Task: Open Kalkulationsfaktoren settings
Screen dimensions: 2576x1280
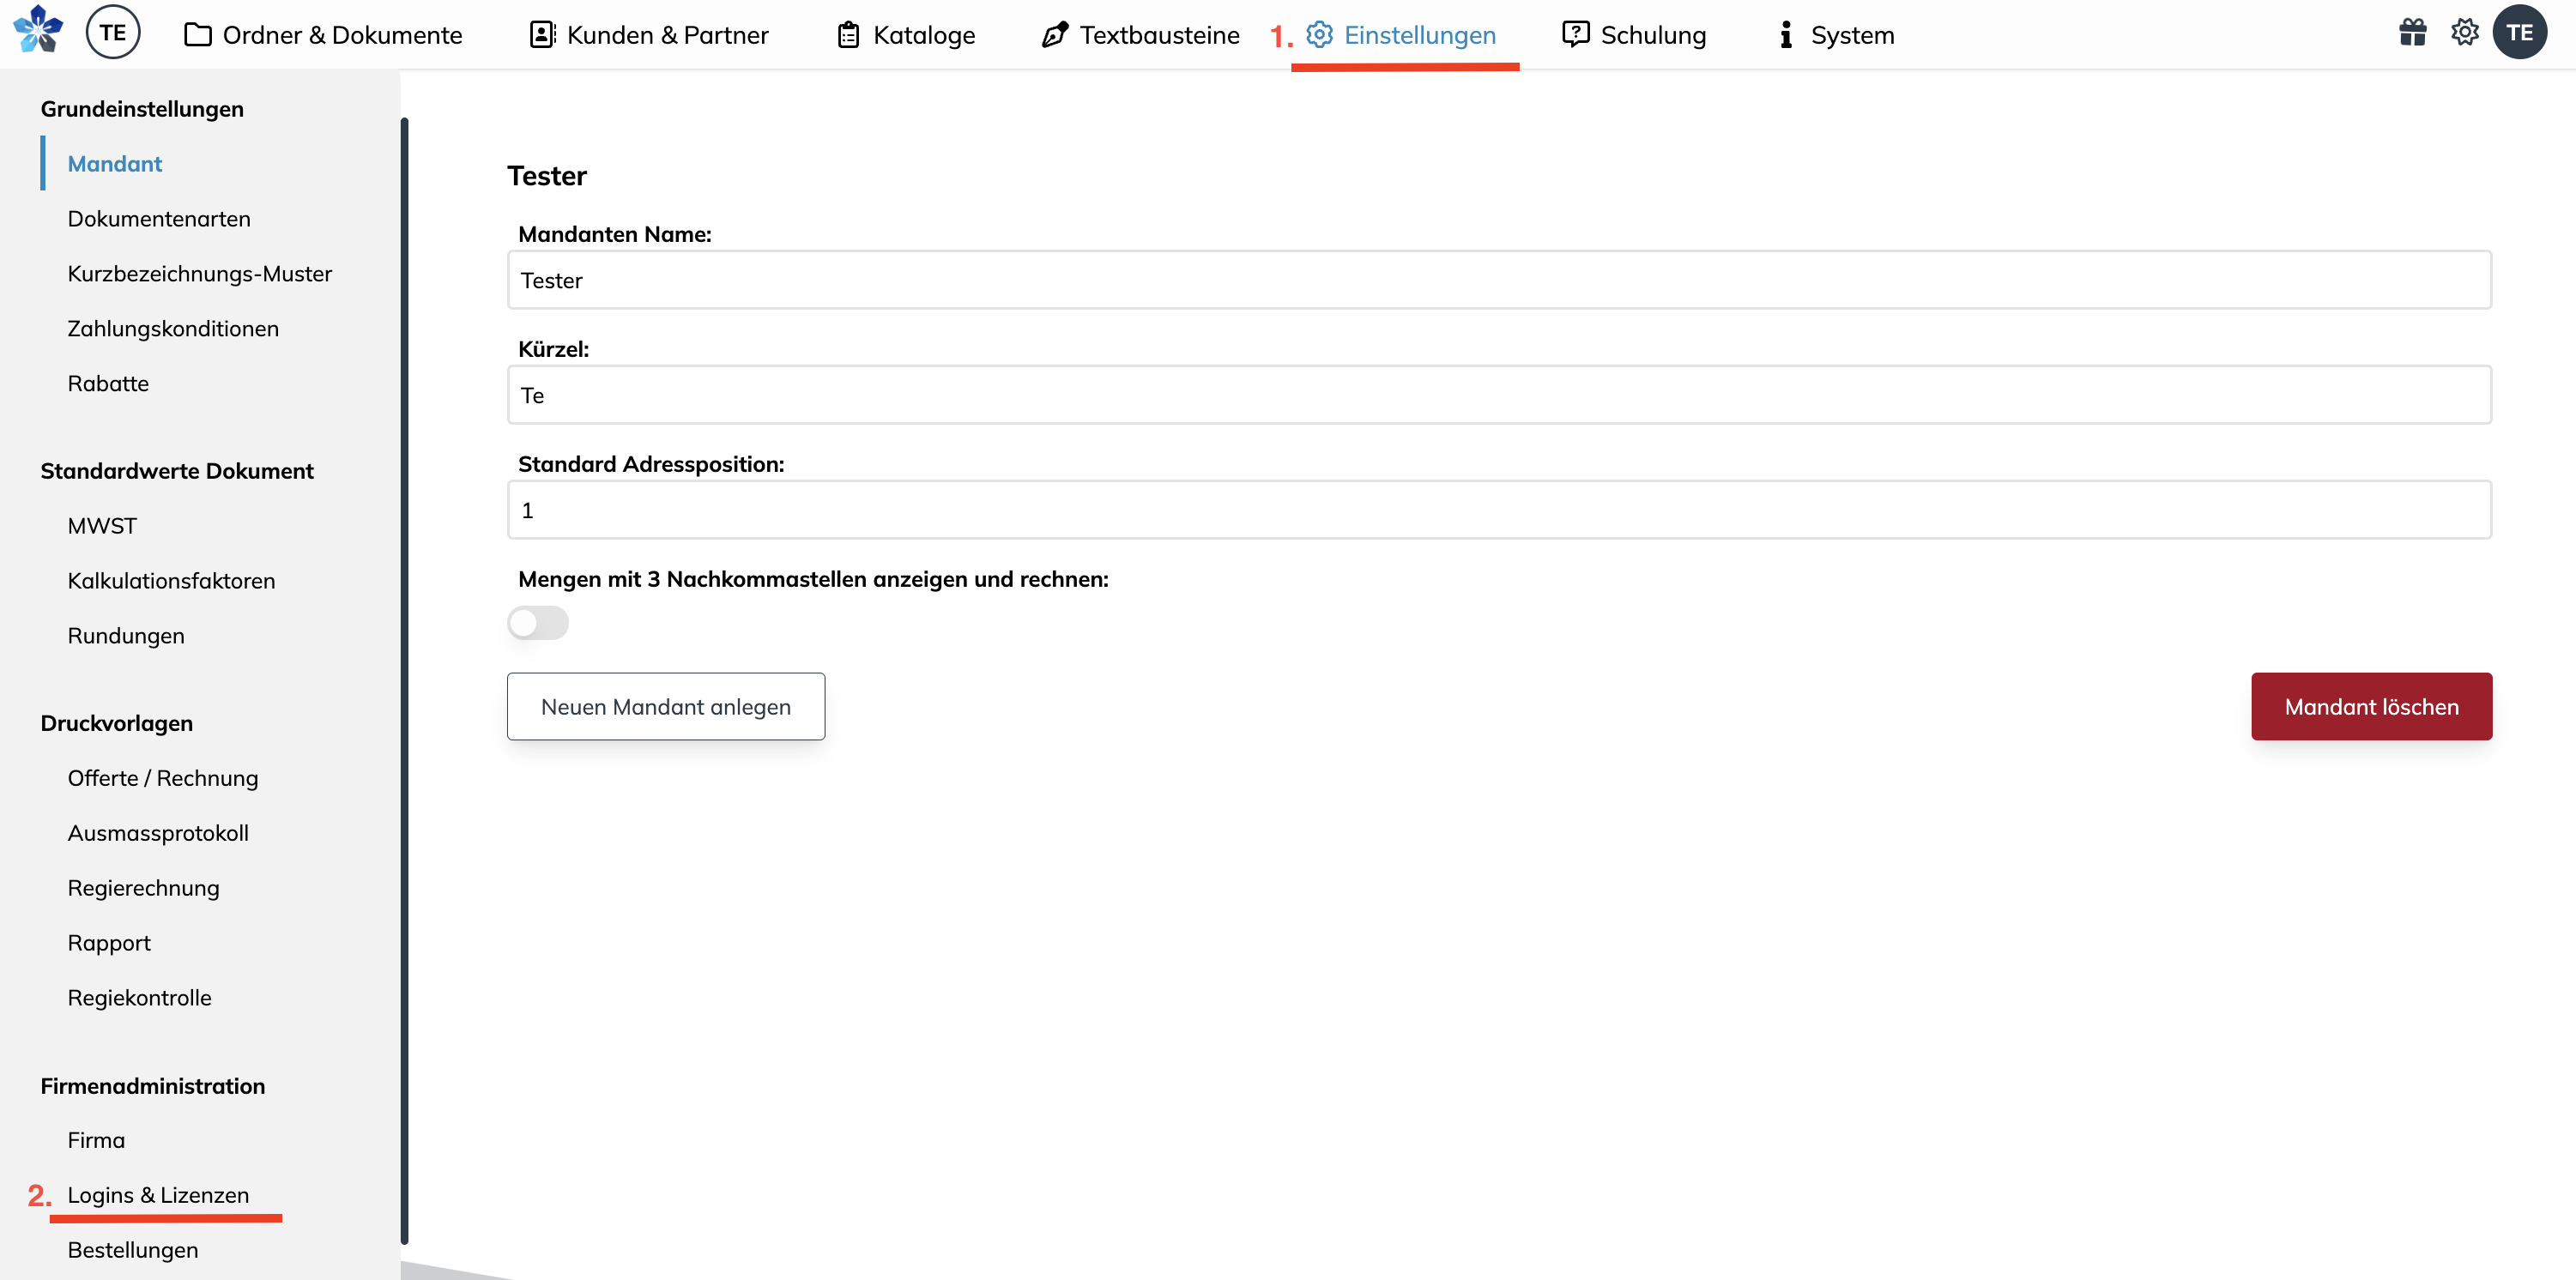Action: 171,580
